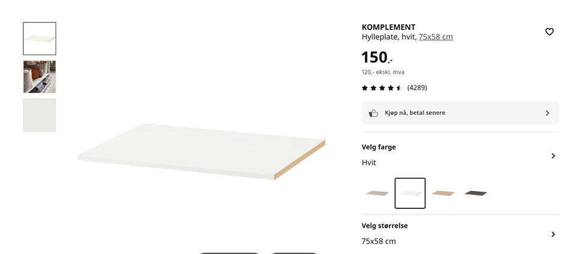Click the 'Velg farge' heading

click(x=379, y=147)
